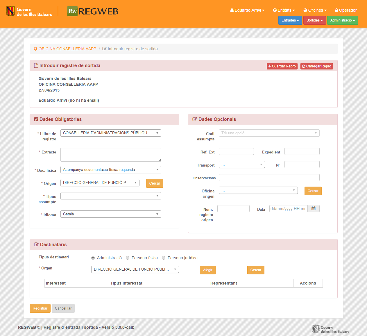Open the calendar date picker icon
The height and width of the screenshot is (336, 367).
pos(313,208)
